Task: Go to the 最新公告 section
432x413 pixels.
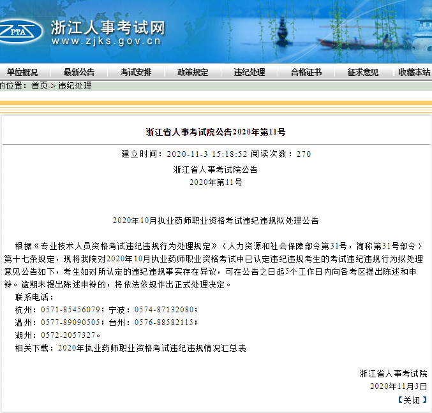Action: tap(79, 72)
